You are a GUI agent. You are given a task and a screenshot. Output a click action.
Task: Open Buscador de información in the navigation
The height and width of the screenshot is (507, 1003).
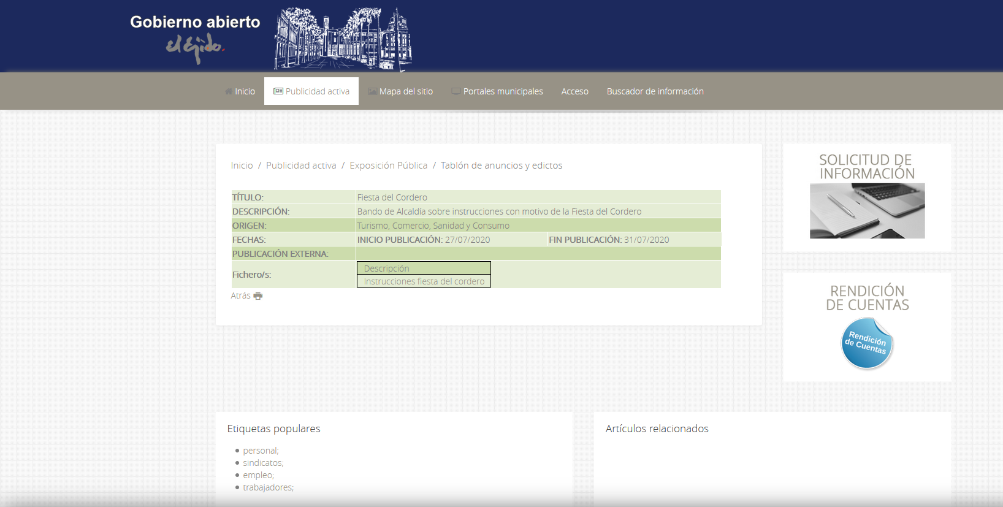[x=655, y=91]
